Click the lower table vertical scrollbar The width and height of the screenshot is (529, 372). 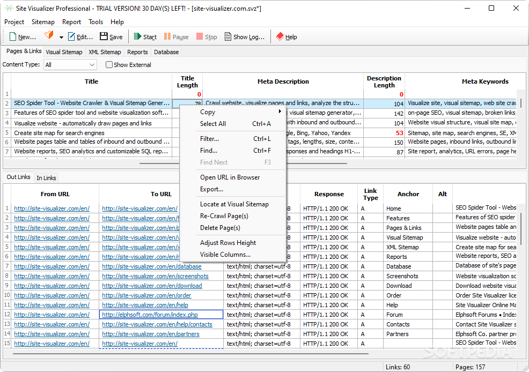(x=521, y=229)
